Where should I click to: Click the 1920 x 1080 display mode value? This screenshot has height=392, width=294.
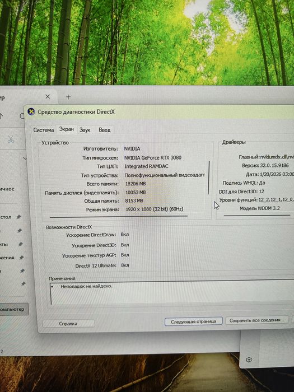pos(154,209)
